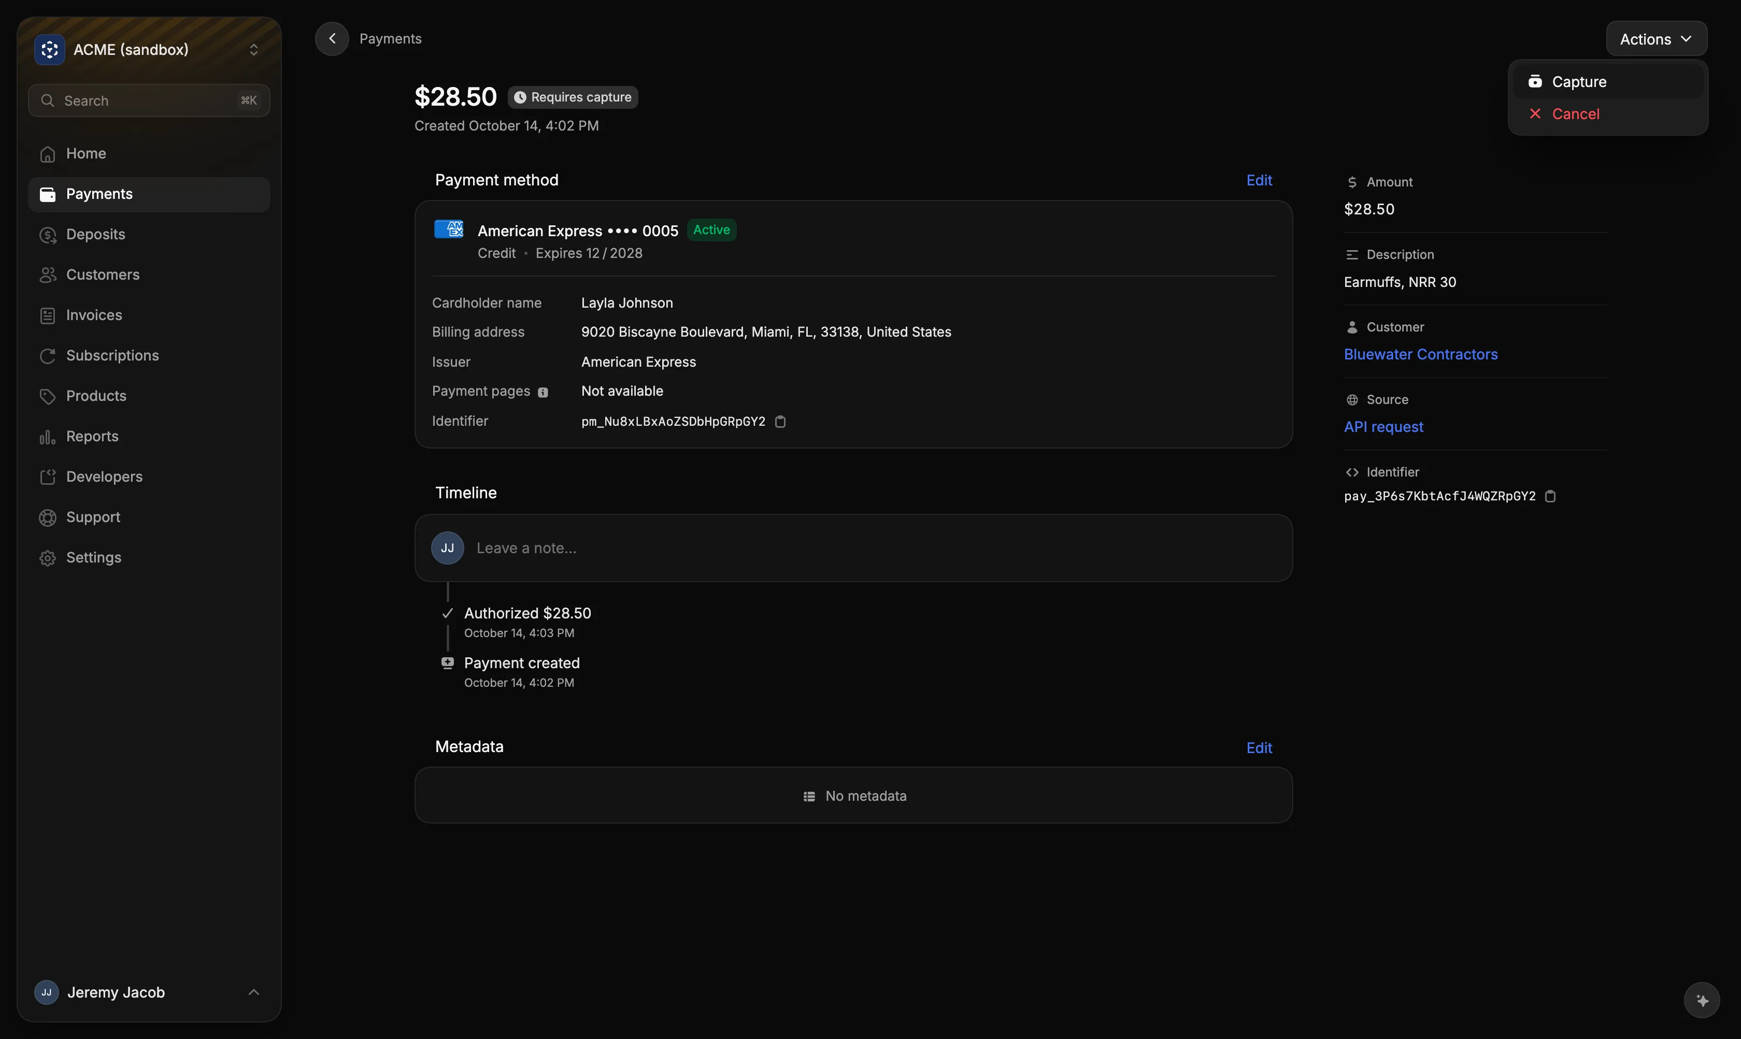Screen dimensions: 1741x1039
Task: Open the sparkle assistant button
Action: tap(1702, 1000)
